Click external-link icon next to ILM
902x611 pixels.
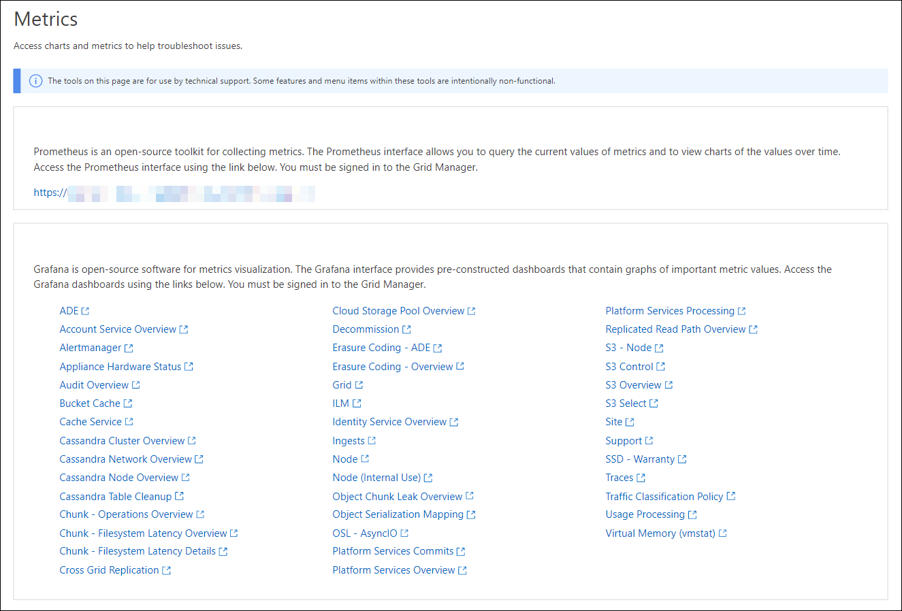pyautogui.click(x=357, y=403)
